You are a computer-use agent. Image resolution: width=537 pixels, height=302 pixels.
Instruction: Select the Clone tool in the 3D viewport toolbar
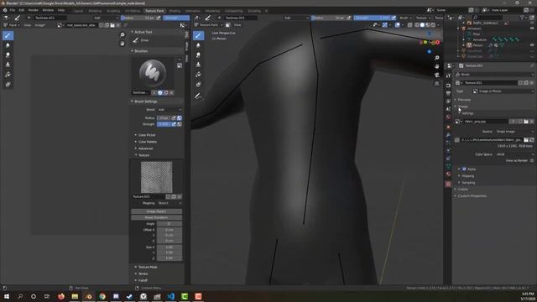point(198,65)
